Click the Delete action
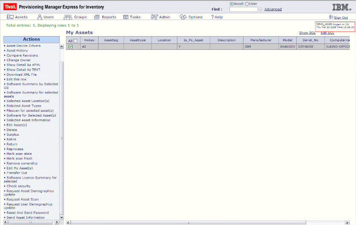Viewport: 356px width, 225px height. click(12, 130)
